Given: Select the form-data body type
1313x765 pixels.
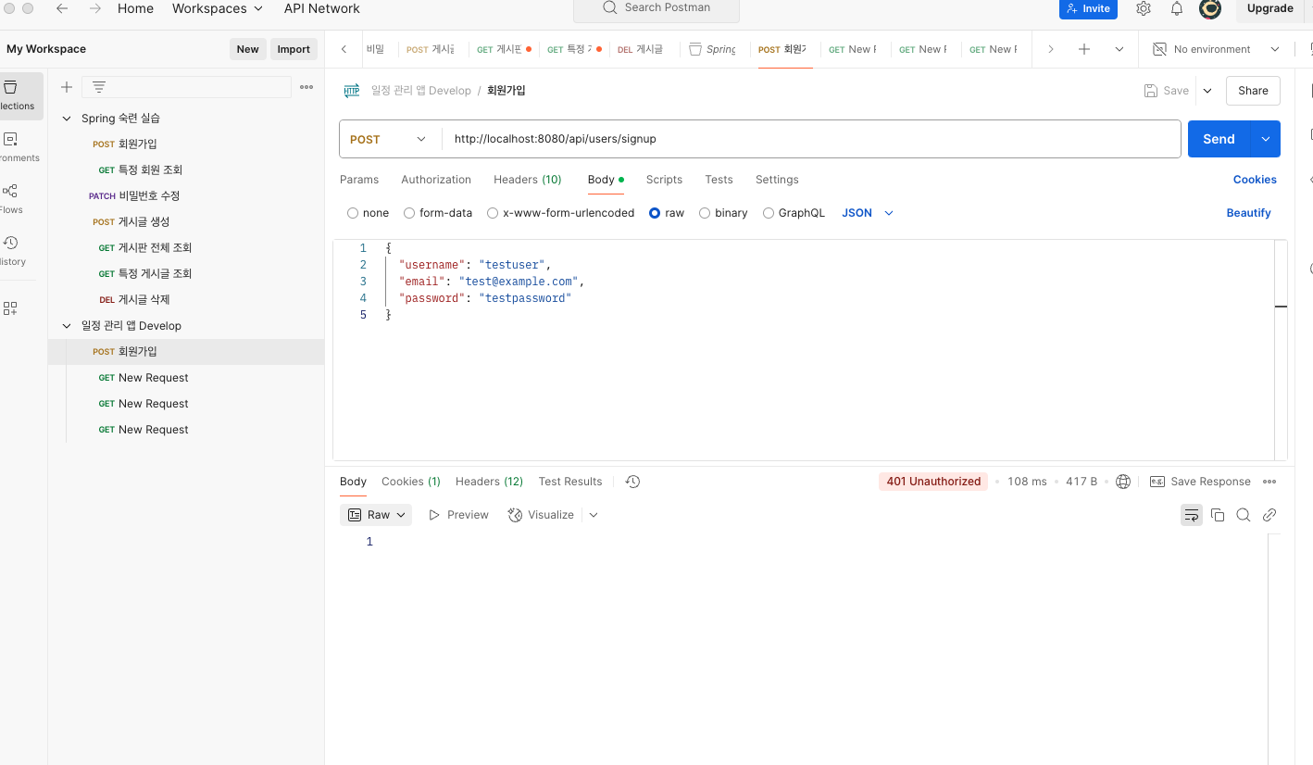Looking at the screenshot, I should point(409,213).
